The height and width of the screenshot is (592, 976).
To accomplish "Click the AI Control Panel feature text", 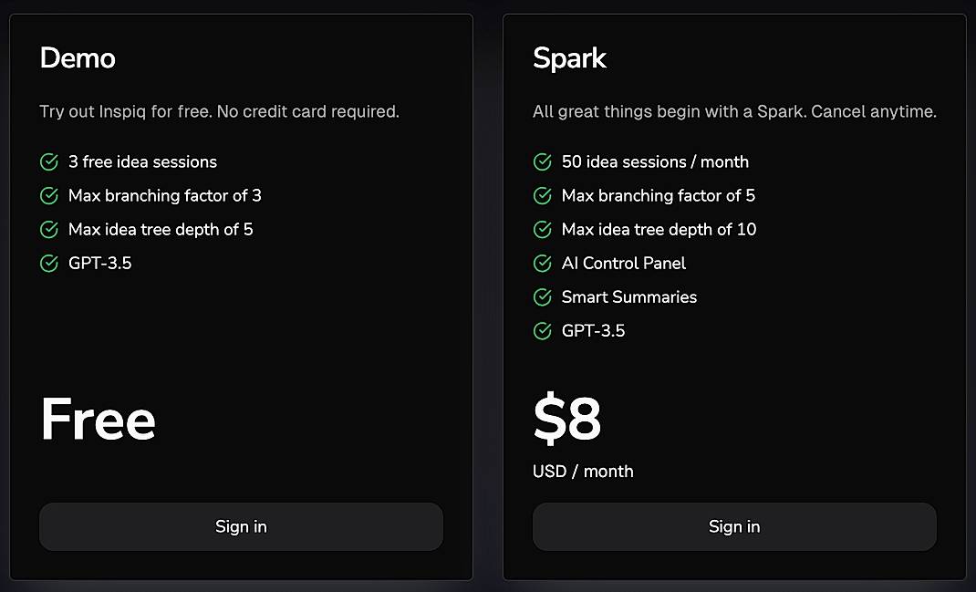I will [624, 263].
